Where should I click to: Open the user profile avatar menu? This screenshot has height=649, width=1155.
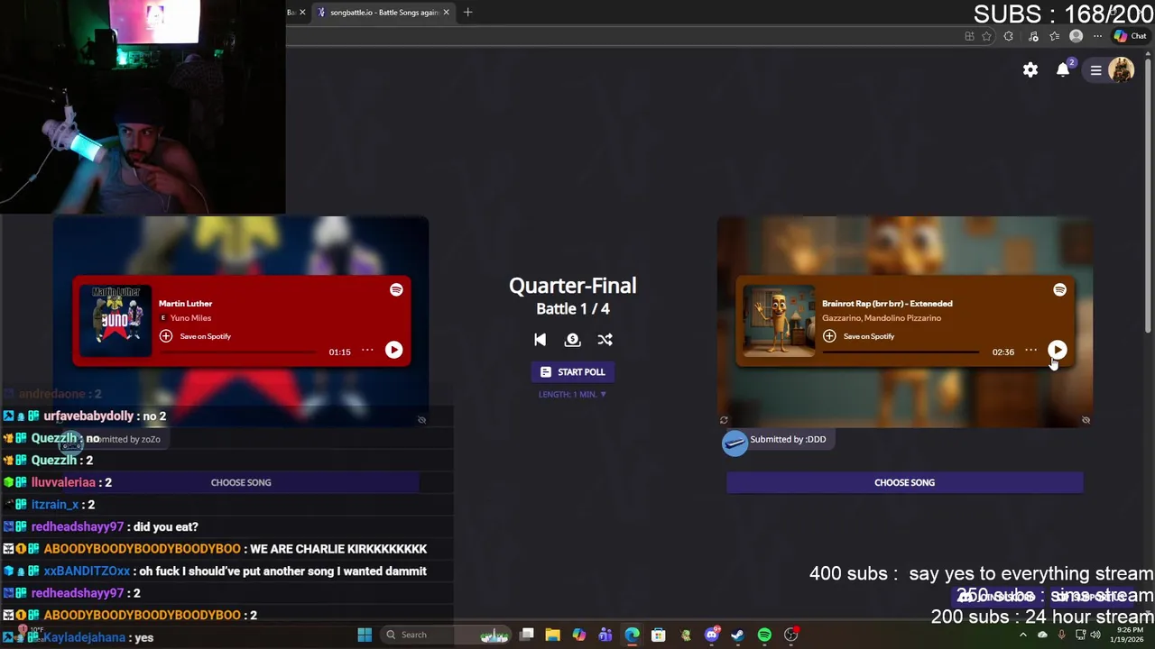tap(1121, 70)
